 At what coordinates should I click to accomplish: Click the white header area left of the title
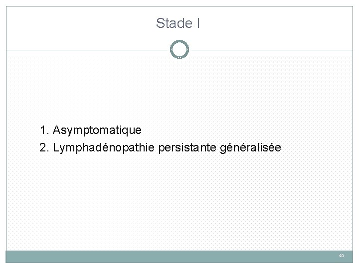click(80, 27)
